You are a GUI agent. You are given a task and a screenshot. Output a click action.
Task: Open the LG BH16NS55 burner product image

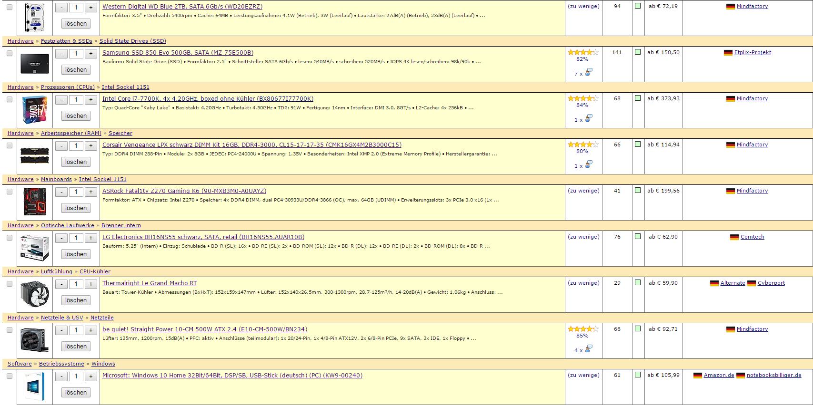click(35, 248)
